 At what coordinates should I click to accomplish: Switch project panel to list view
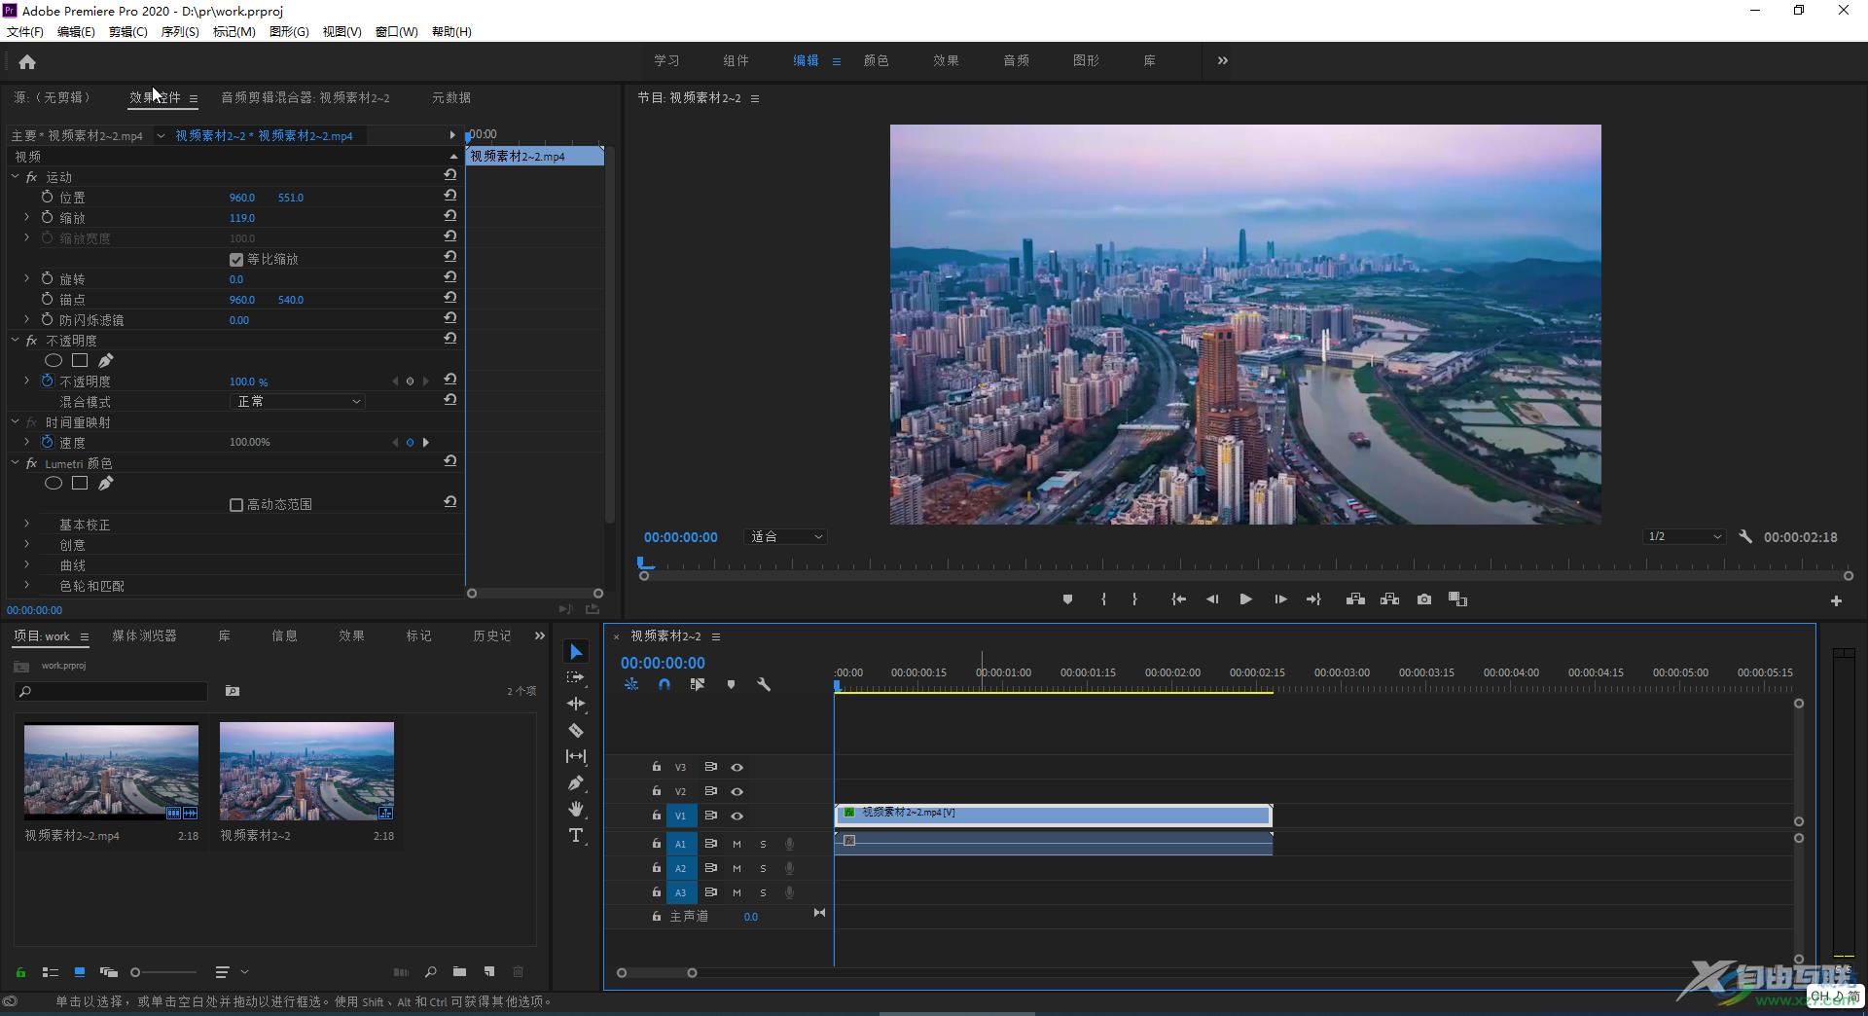[51, 971]
